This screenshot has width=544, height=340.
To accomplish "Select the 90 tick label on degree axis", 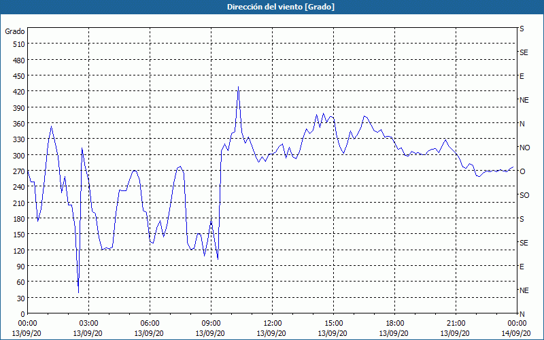I will [21, 267].
